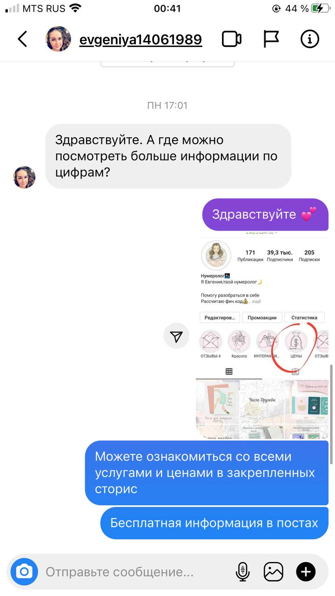Tap the sender avatar beside incoming message

tap(25, 177)
